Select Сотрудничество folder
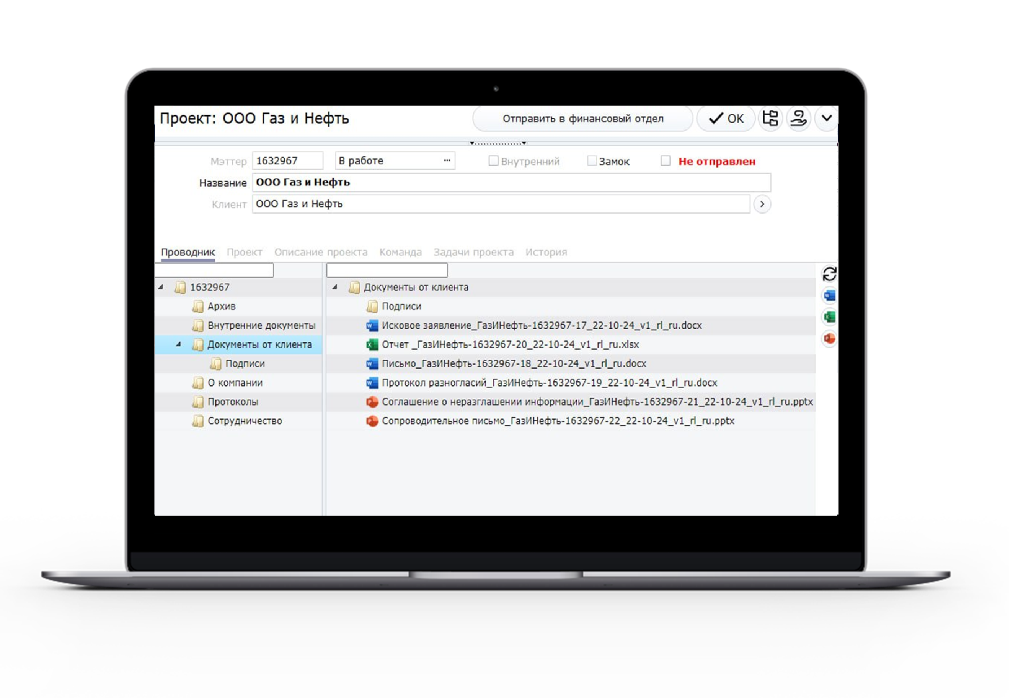This screenshot has height=698, width=1009. coord(245,421)
